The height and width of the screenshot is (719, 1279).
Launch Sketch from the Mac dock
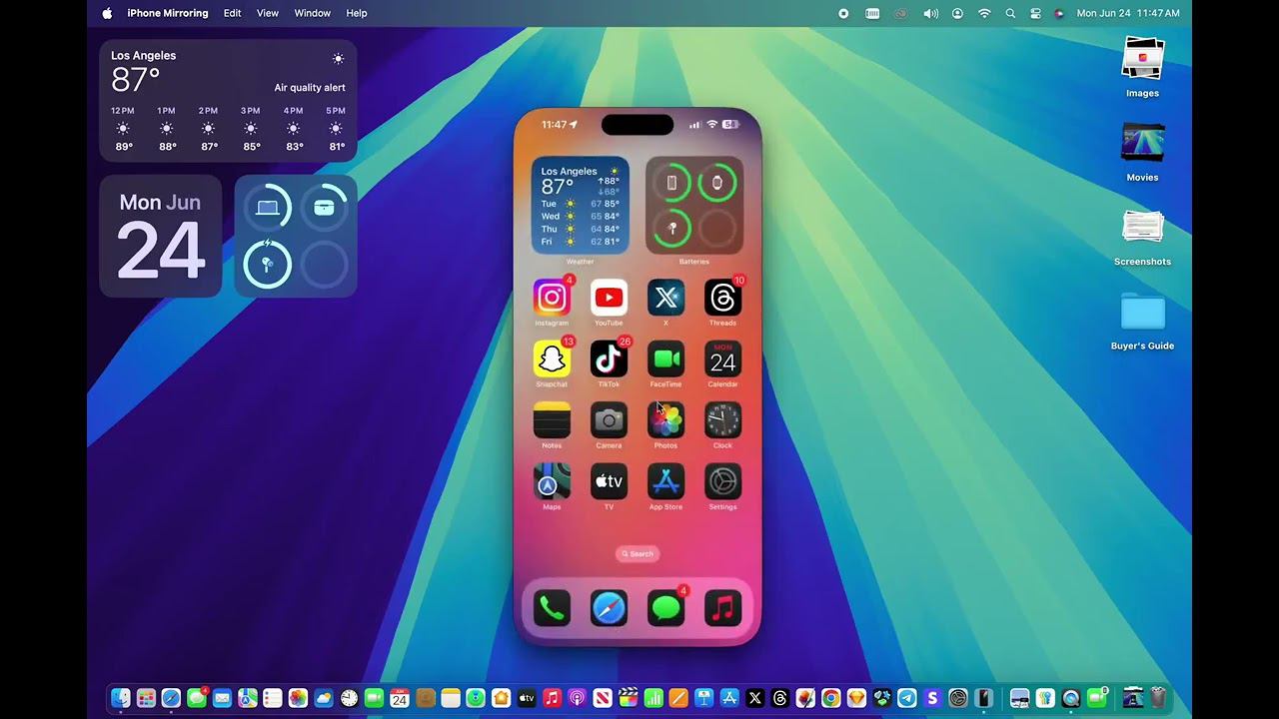pyautogui.click(x=856, y=698)
